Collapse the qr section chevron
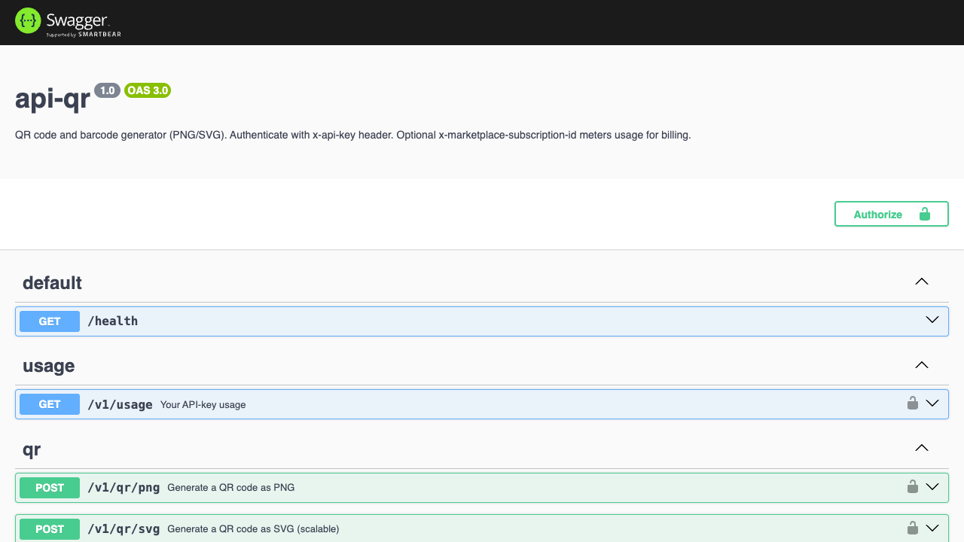 tap(921, 448)
